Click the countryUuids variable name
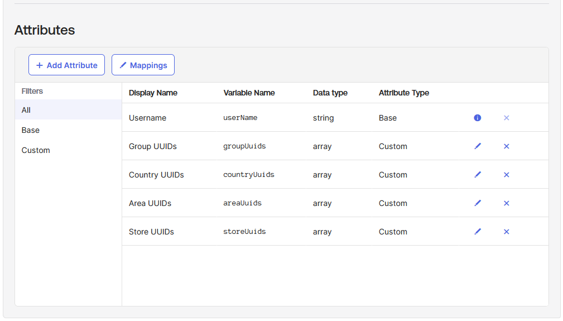The image size is (563, 321). [249, 175]
